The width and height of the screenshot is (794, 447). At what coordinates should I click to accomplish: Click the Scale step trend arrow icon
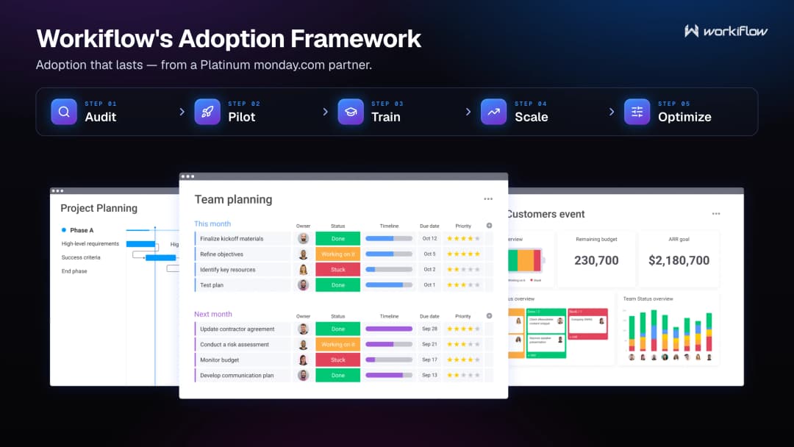pos(494,111)
